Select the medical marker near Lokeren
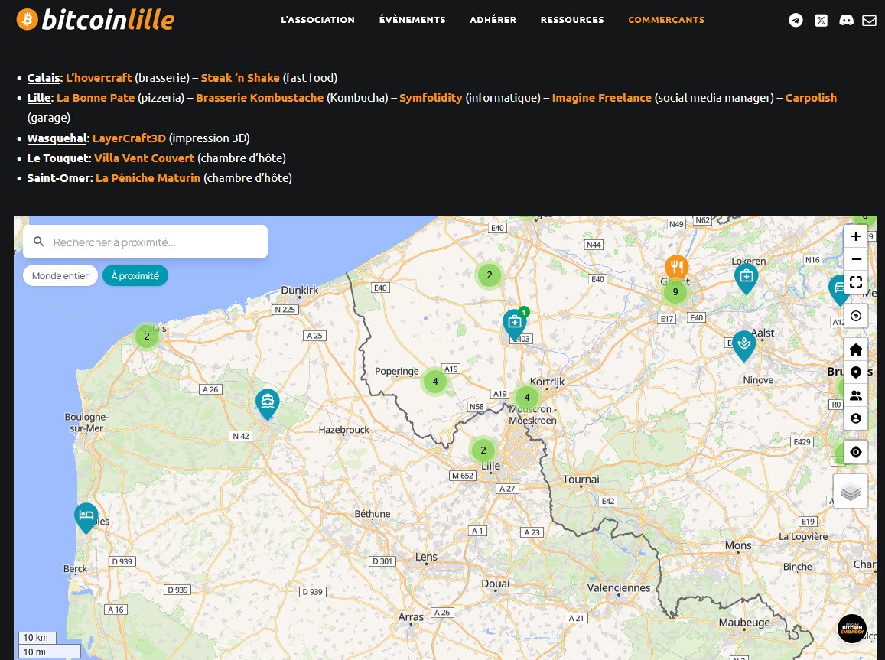The width and height of the screenshot is (885, 660). tap(746, 278)
